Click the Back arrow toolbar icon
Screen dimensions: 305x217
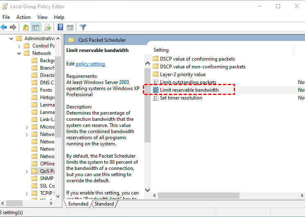(x=4, y=27)
